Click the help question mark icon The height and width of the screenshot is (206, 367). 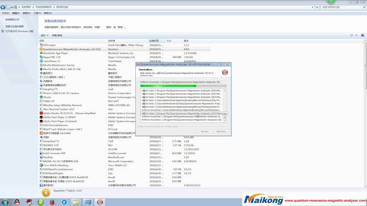pyautogui.click(x=363, y=35)
